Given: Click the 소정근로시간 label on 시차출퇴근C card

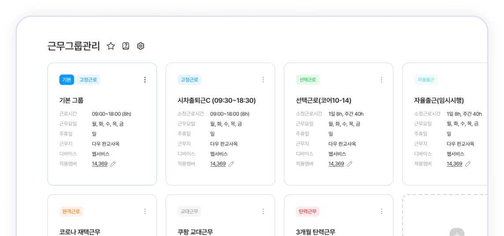Looking at the screenshot, I should click(191, 114).
